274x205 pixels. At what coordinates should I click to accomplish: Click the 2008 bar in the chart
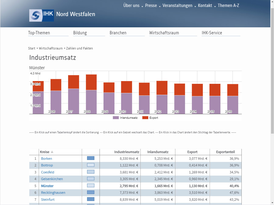[x=91, y=94]
